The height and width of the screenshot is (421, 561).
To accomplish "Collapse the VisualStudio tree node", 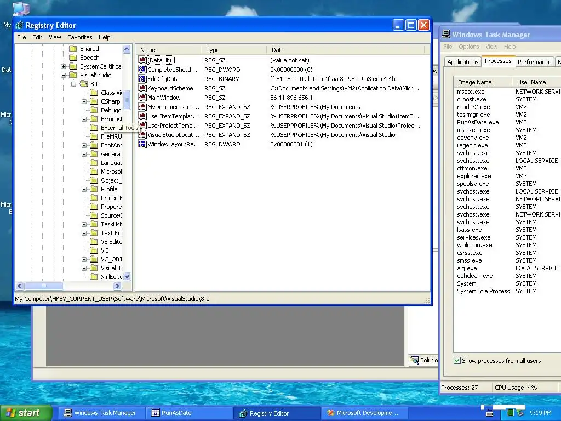I will tap(64, 75).
